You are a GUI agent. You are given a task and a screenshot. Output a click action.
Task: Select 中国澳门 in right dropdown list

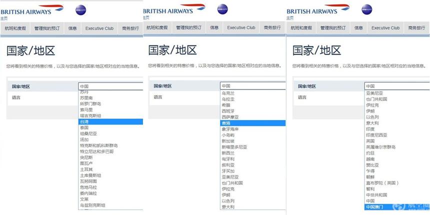397,207
